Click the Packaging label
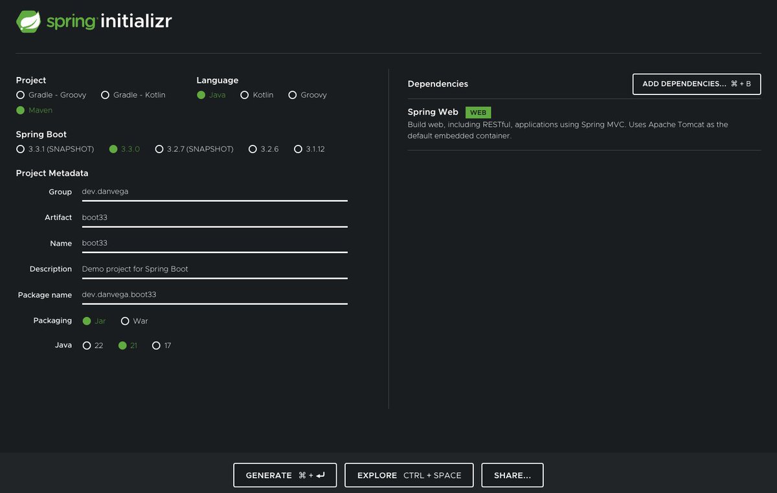The height and width of the screenshot is (493, 777). click(x=52, y=321)
